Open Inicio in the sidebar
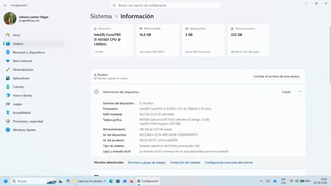 coord(16,35)
